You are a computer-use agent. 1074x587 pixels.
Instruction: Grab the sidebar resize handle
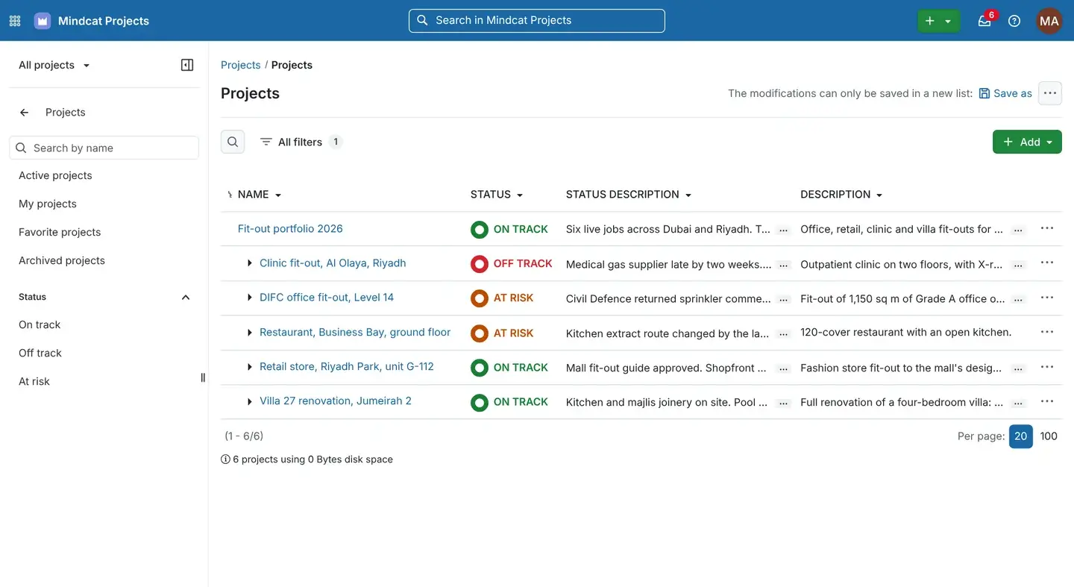point(203,377)
